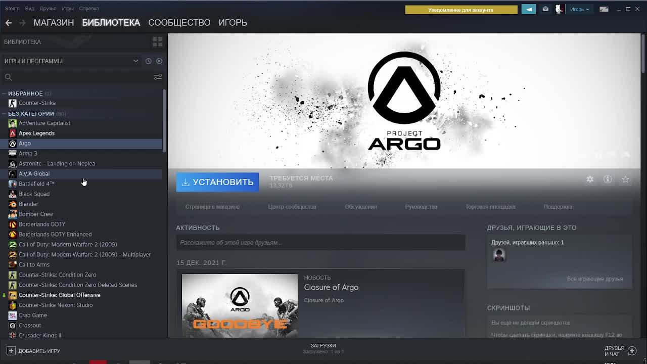Click the plus icon to add game
This screenshot has width=647, height=364.
11,351
